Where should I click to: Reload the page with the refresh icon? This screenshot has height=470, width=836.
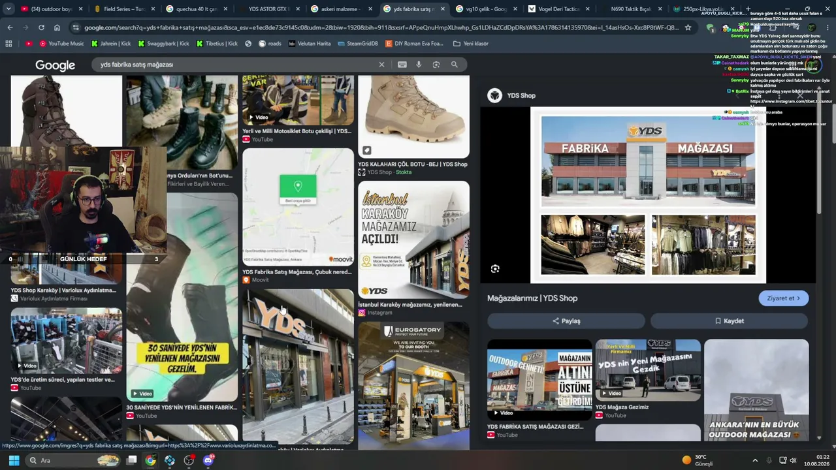41,27
